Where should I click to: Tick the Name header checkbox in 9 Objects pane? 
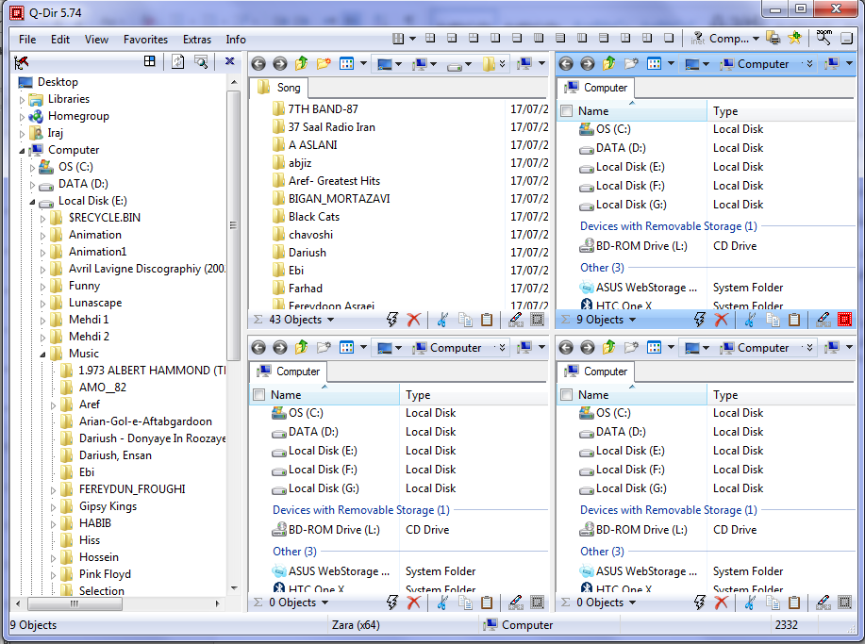coord(566,111)
